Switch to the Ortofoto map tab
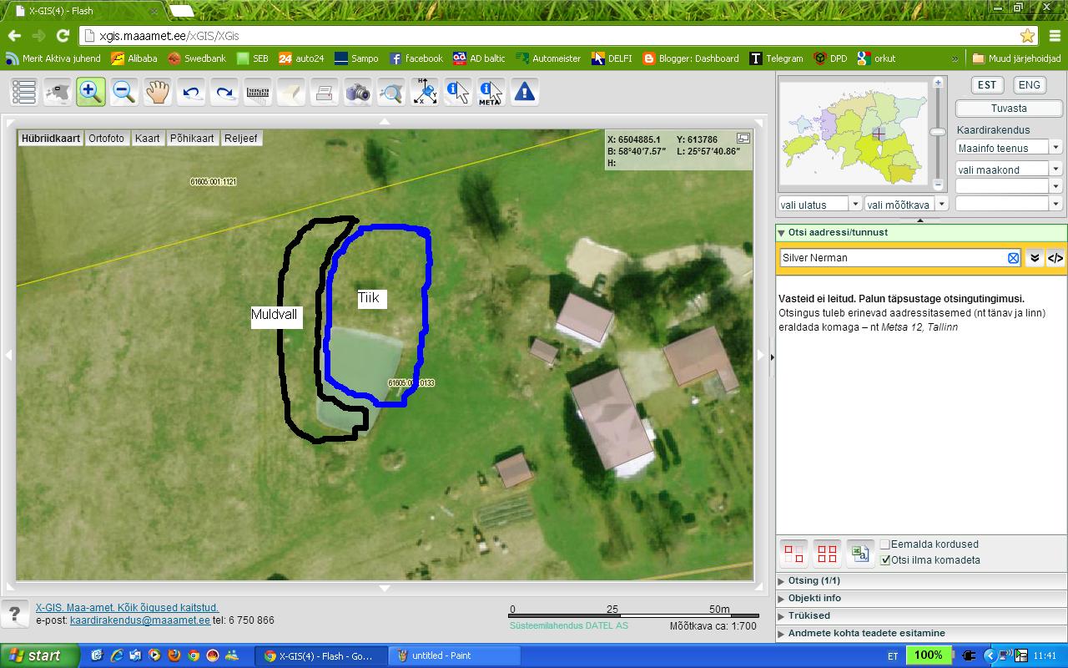 tap(107, 139)
